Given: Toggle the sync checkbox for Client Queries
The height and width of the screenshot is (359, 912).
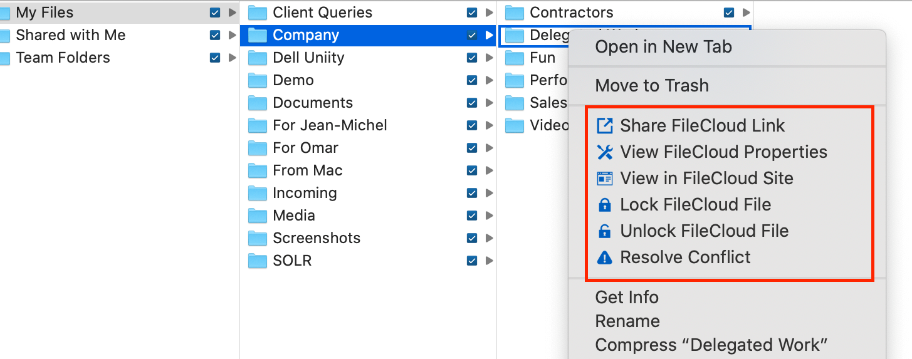Looking at the screenshot, I should (x=472, y=13).
